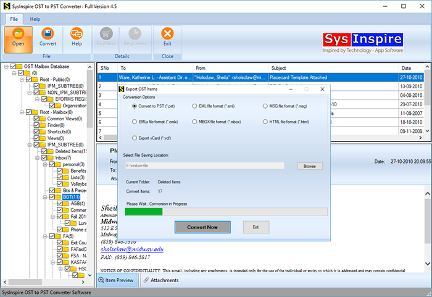The height and width of the screenshot is (297, 432).
Task: Select MBOX file format radio option
Action: point(195,122)
